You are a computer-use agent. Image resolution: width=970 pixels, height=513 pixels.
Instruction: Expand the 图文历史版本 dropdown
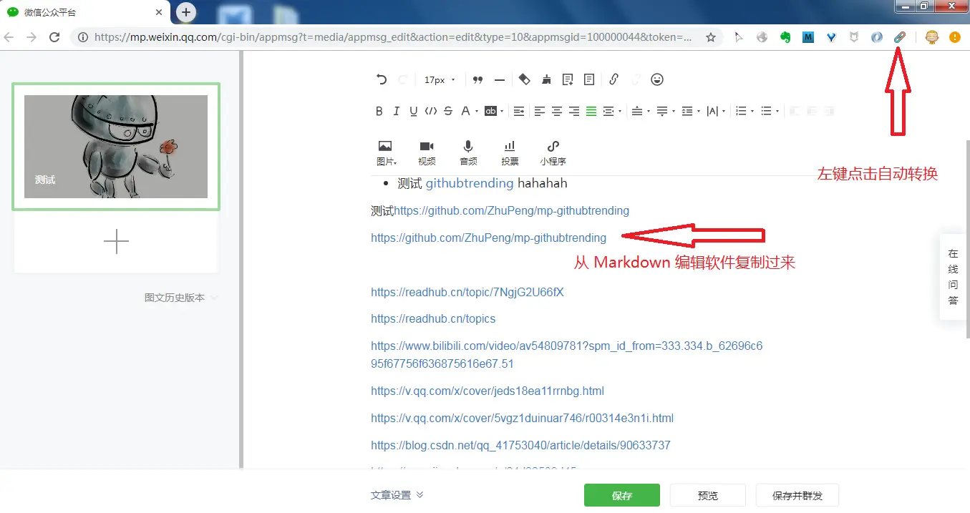[181, 298]
